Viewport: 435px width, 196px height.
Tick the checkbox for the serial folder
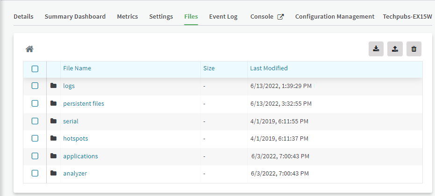(35, 121)
